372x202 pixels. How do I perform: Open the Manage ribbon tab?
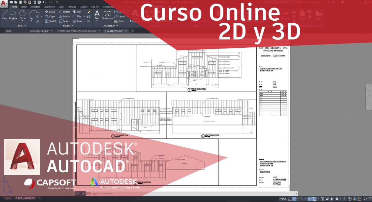pos(72,7)
